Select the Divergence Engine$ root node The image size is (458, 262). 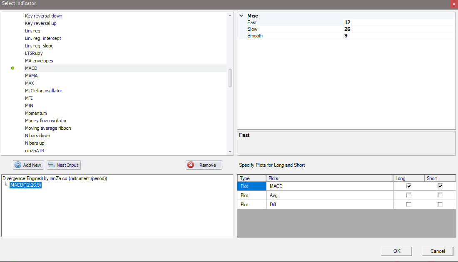[x=55, y=178]
